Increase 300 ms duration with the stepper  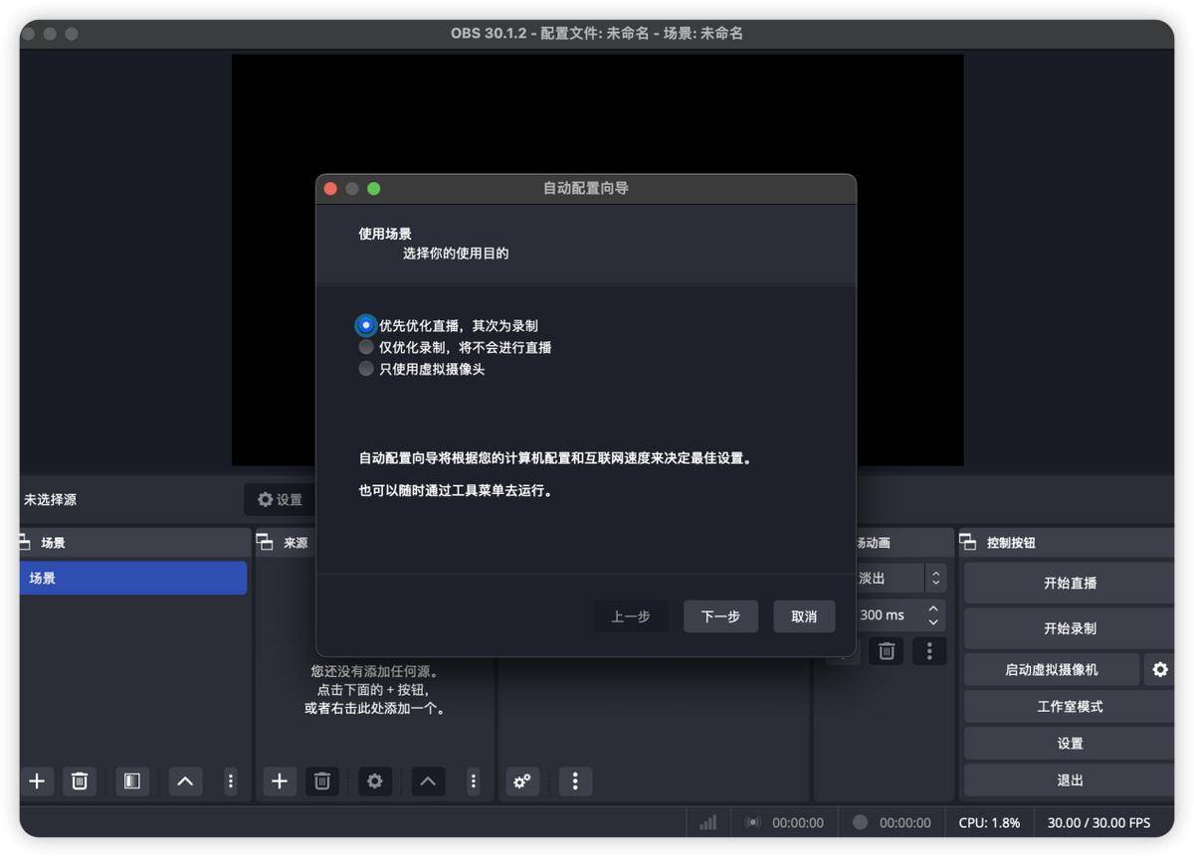[933, 608]
